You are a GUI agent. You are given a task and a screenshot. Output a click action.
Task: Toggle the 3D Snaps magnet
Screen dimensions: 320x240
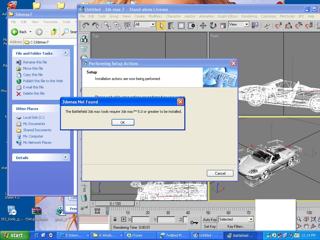[278, 26]
